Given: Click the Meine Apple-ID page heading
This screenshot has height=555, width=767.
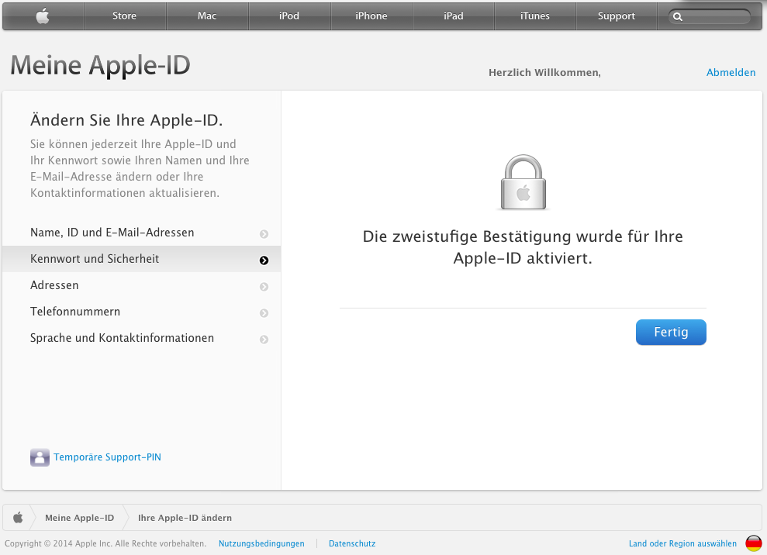Looking at the screenshot, I should tap(100, 66).
